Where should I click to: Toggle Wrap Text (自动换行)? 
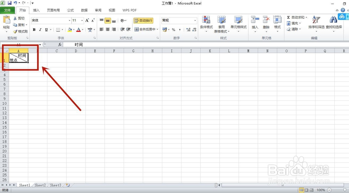pyautogui.click(x=143, y=21)
